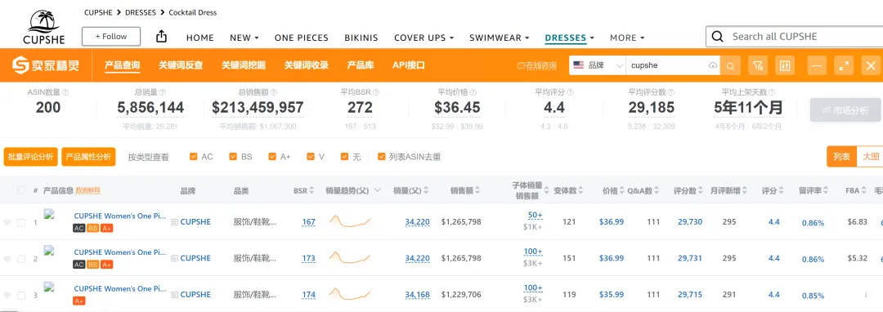
Task: Click the 产品属性分析 button
Action: pyautogui.click(x=88, y=157)
